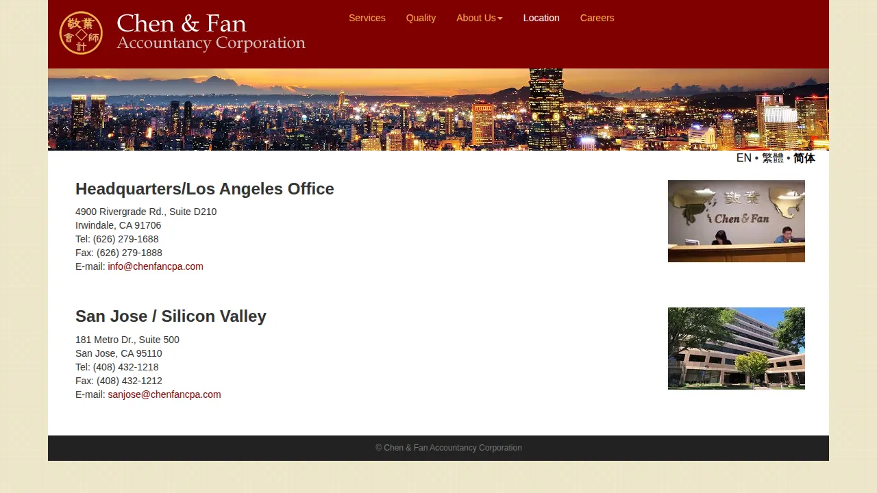The height and width of the screenshot is (493, 877).
Task: Click the city skyline banner image
Action: click(438, 110)
